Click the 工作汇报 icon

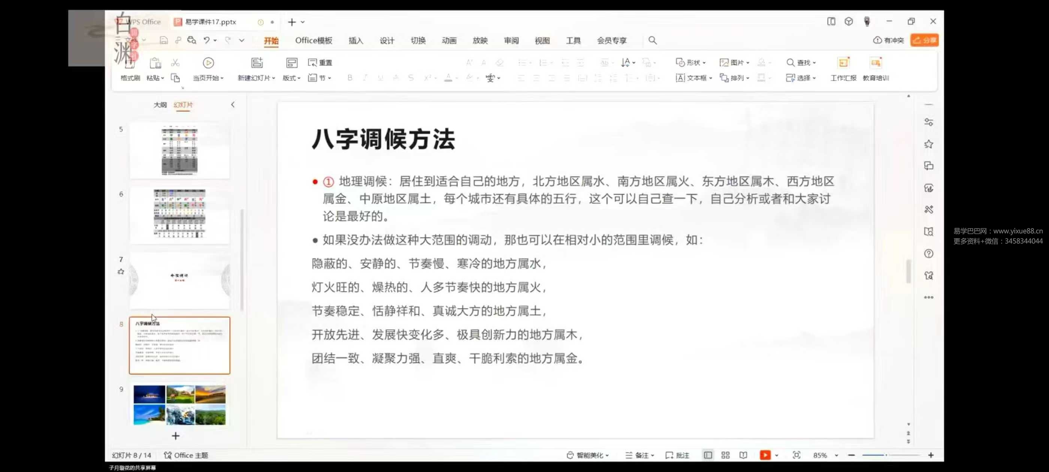(843, 63)
